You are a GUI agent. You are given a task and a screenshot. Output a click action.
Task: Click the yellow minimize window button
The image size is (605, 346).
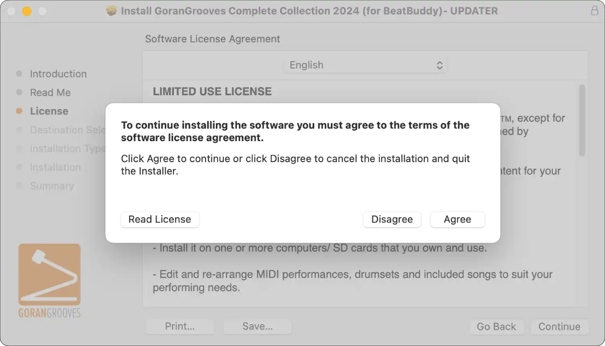point(27,11)
